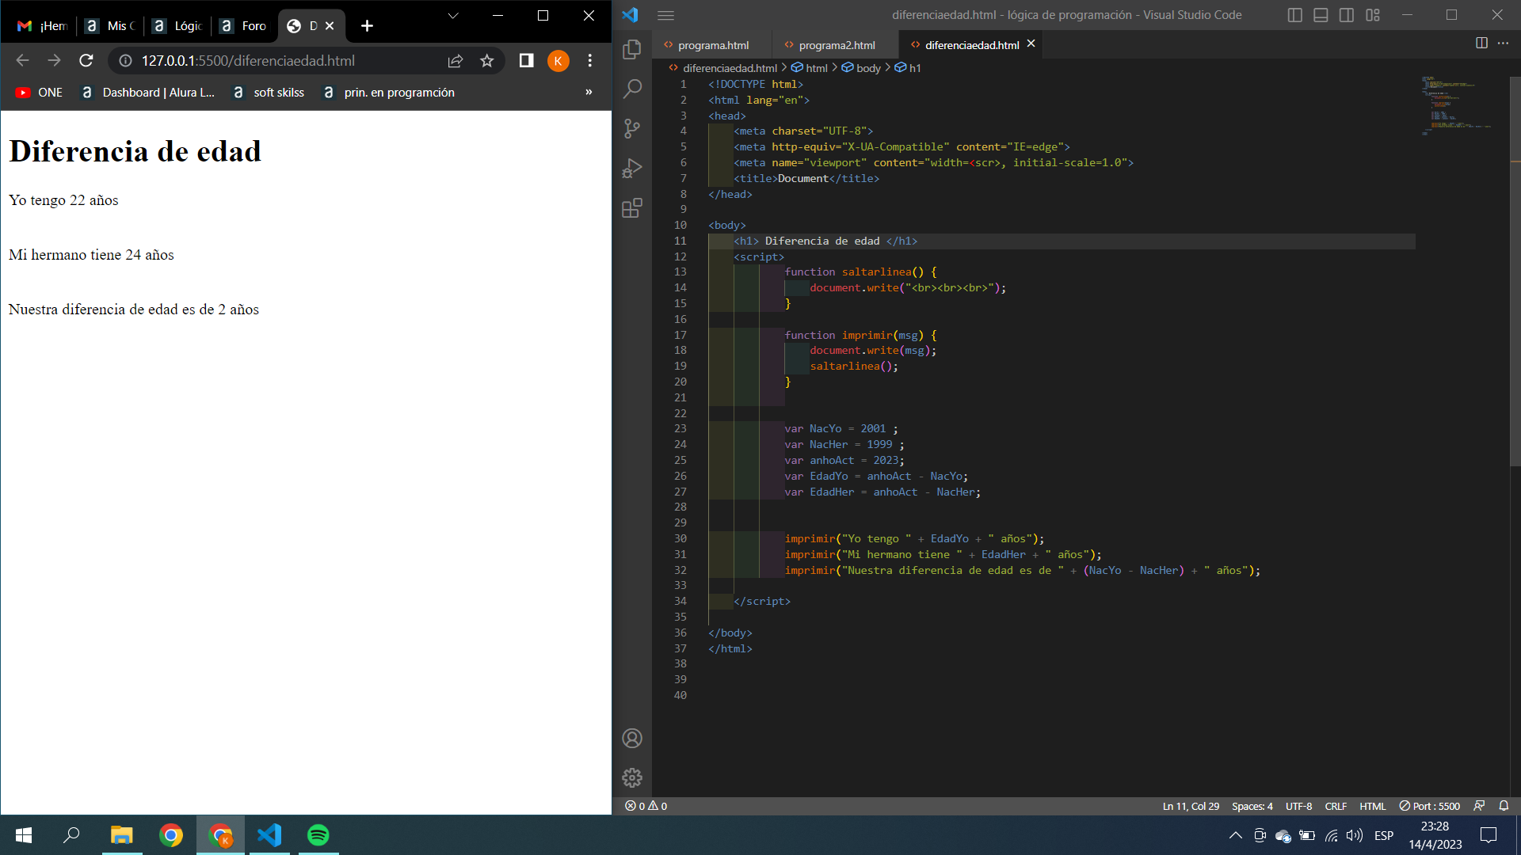Switch to the Lógic Chrome tab

177,26
